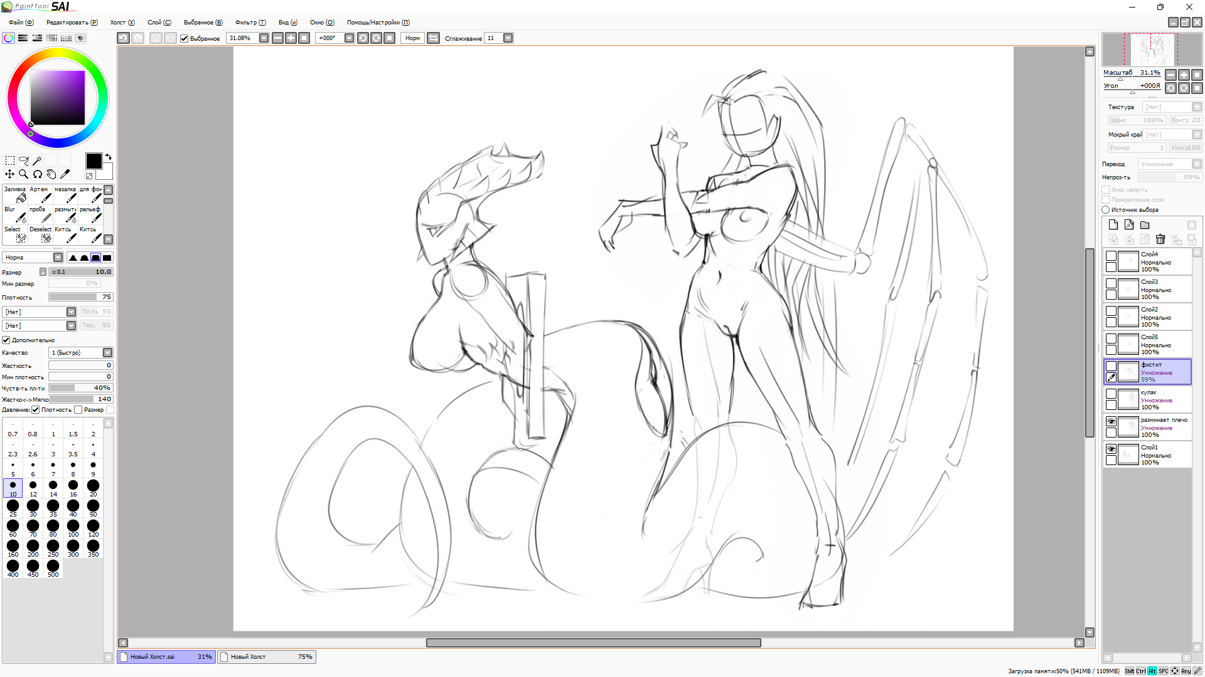Image resolution: width=1205 pixels, height=677 pixels.
Task: Select the lasso selection tool
Action: pyautogui.click(x=24, y=160)
